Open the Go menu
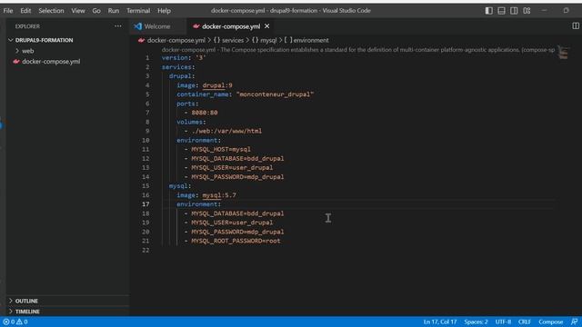Viewport: 582px width, 327px height. (x=96, y=11)
